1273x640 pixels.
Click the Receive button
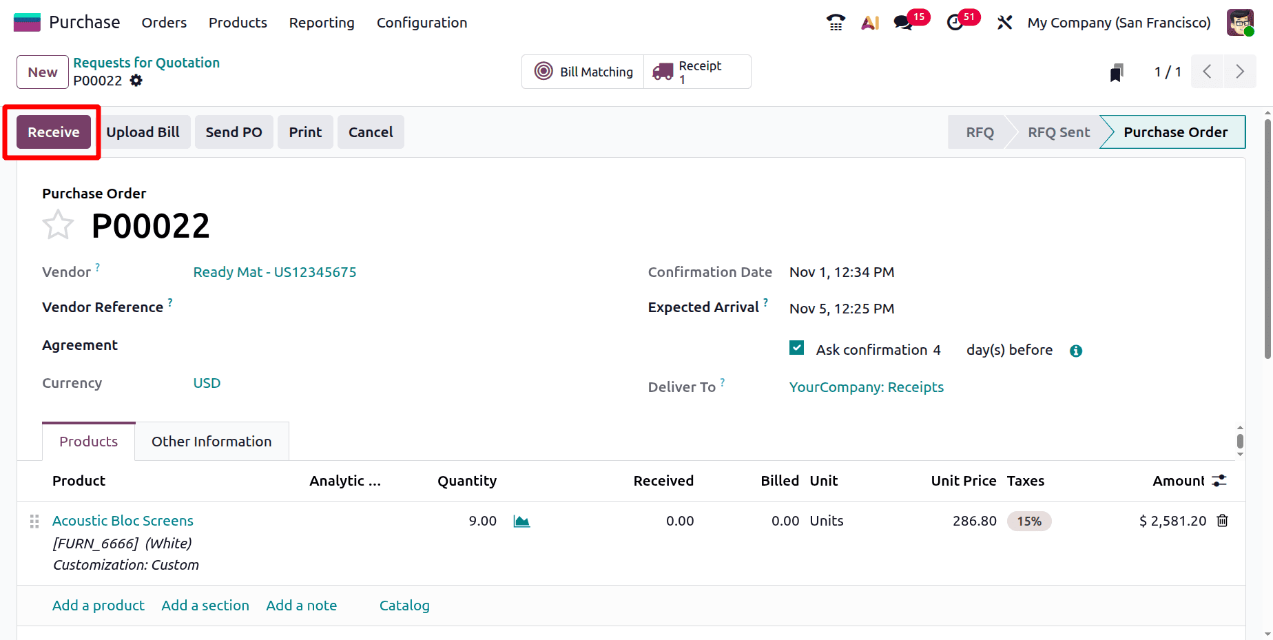52,132
